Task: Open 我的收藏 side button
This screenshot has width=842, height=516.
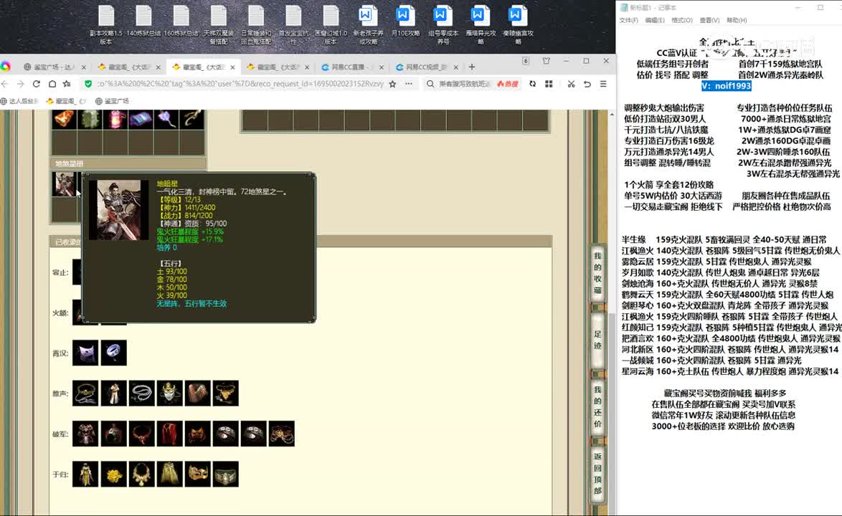Action: tap(597, 273)
